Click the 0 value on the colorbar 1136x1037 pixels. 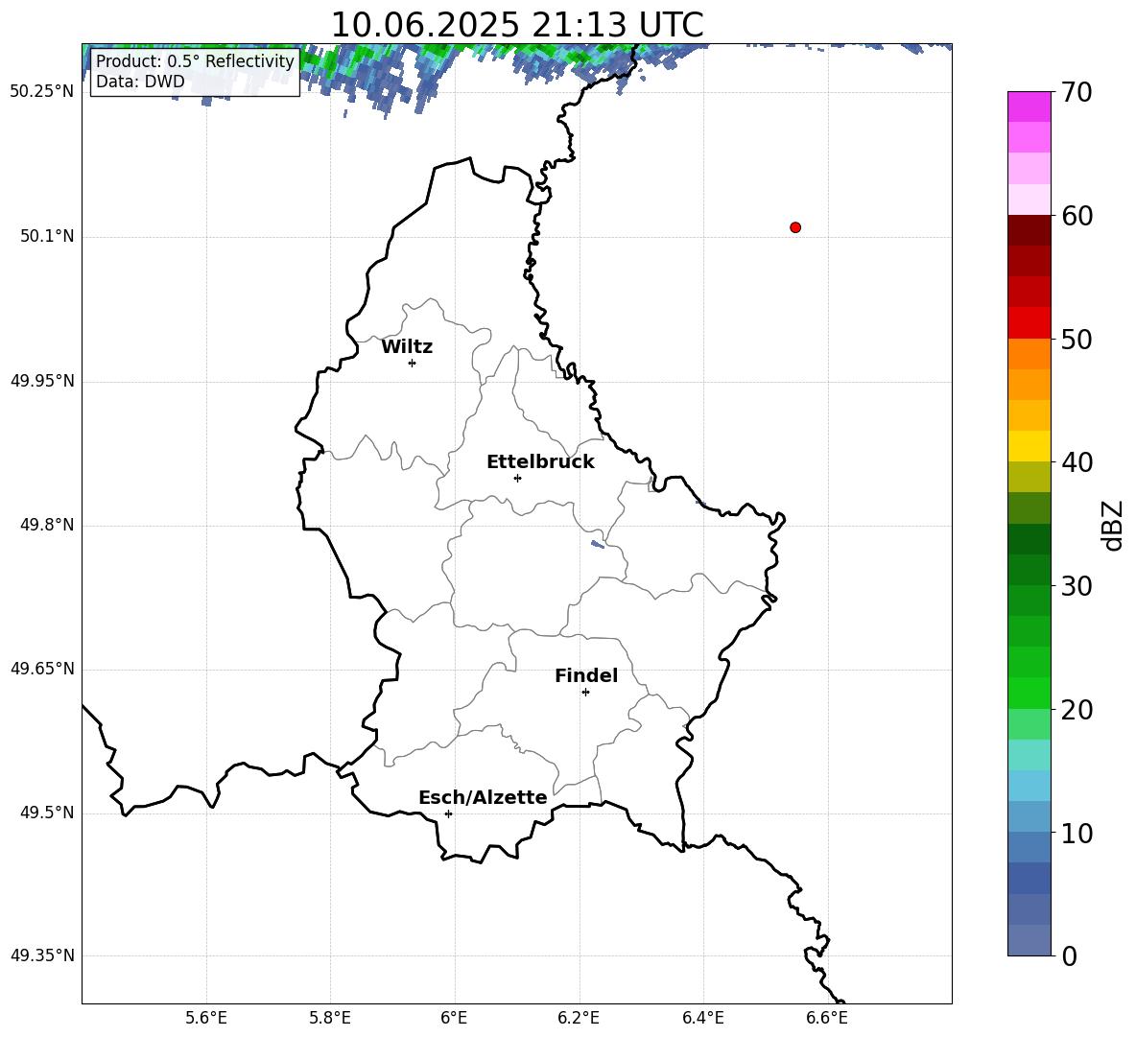point(1070,955)
